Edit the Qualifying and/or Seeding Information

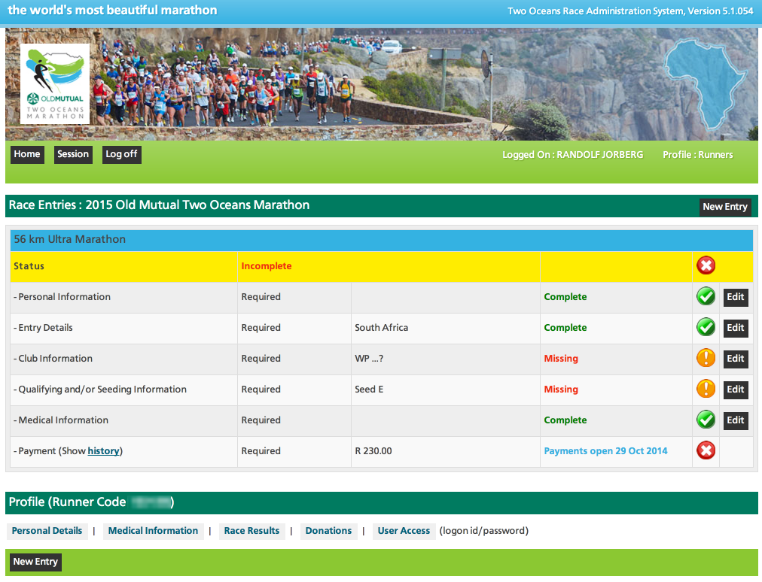pos(735,389)
